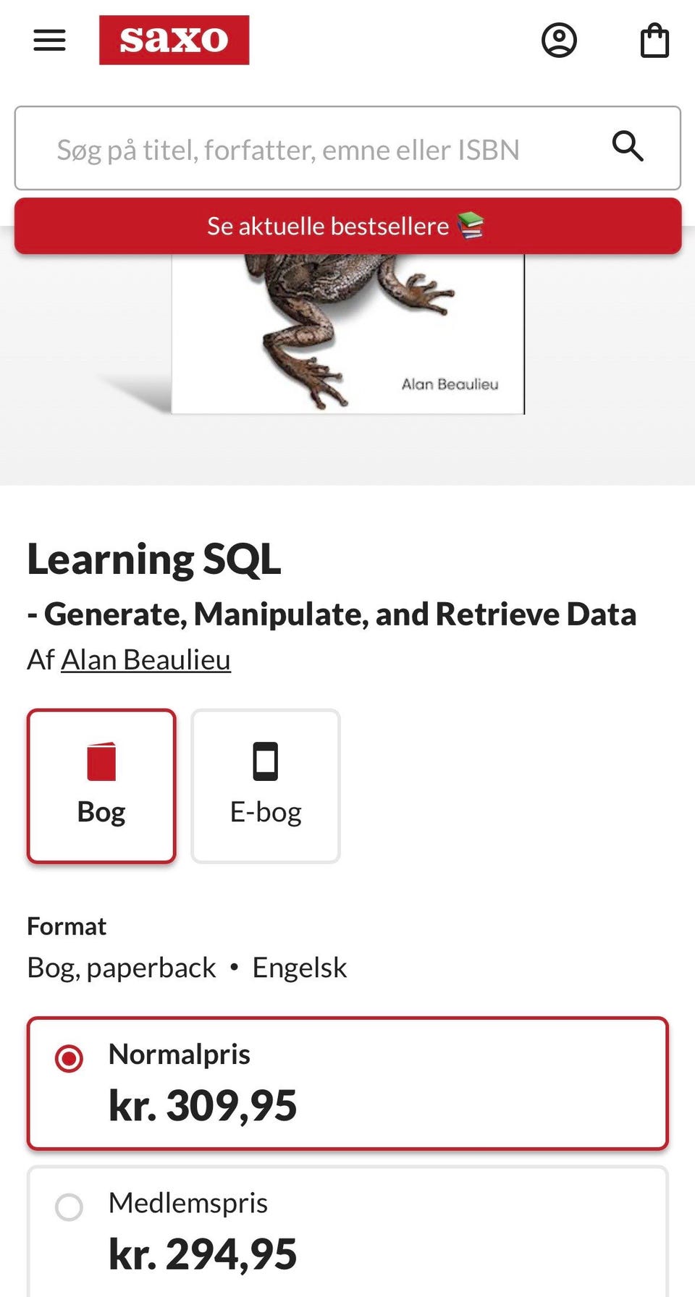Open the Alan Beaulieu author link
The width and height of the screenshot is (695, 1297).
146,660
